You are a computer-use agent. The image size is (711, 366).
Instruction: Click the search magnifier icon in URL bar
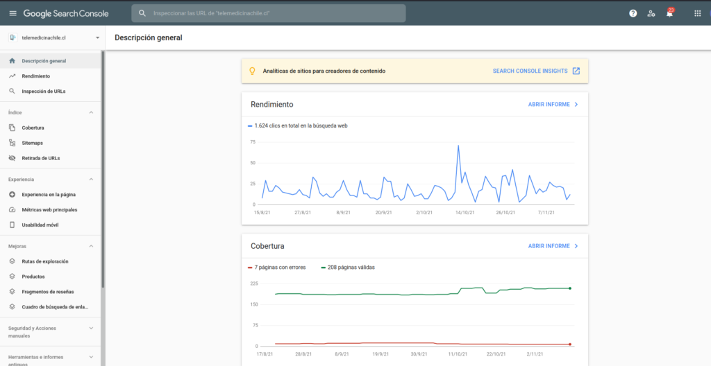tap(142, 13)
